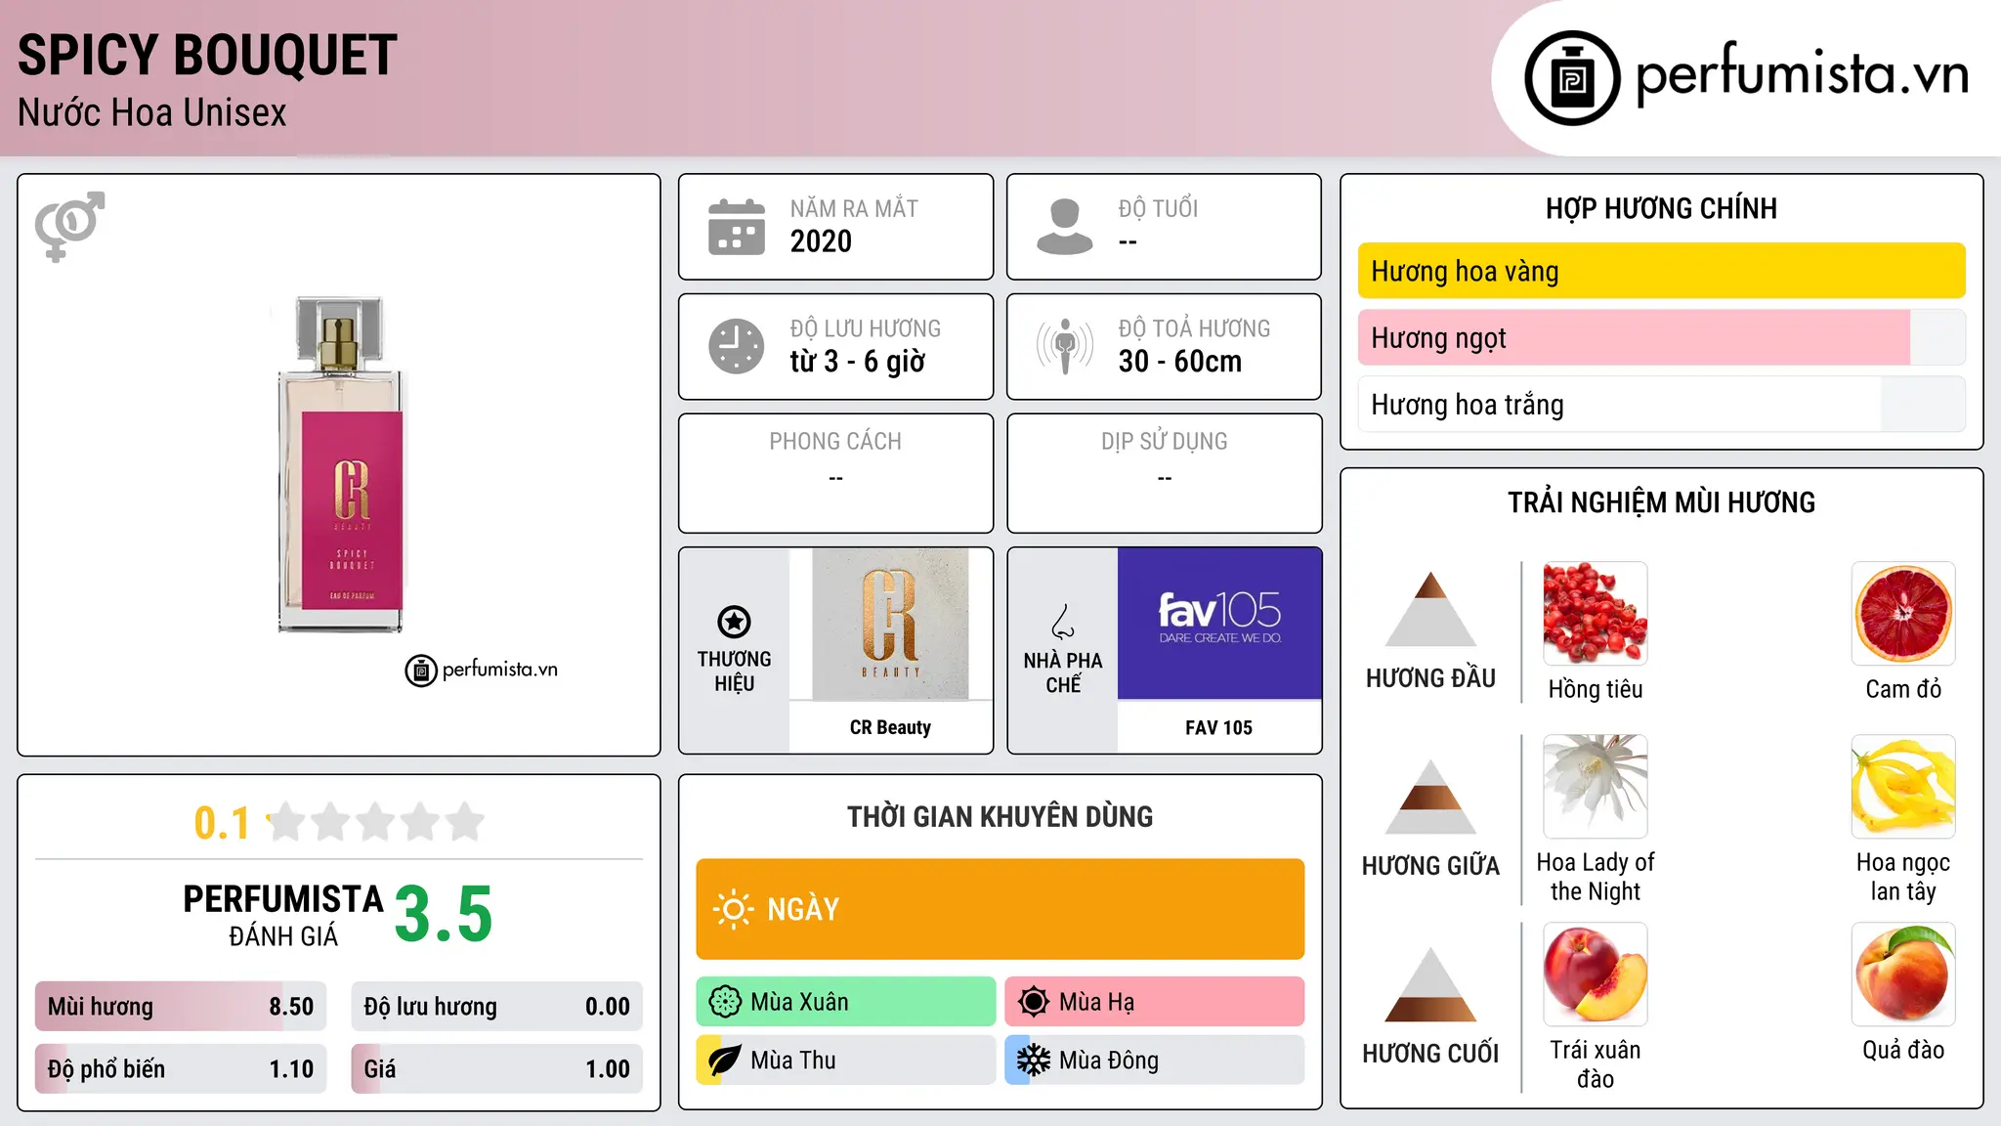This screenshot has width=2001, height=1126.
Task: Click the Hương ngọt accord bar
Action: click(x=1661, y=337)
